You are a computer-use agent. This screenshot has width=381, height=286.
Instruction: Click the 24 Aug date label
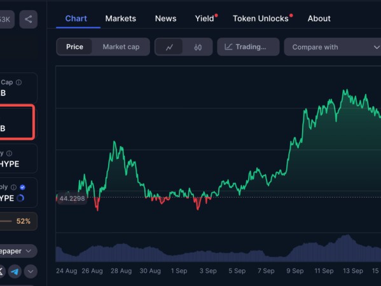(67, 271)
